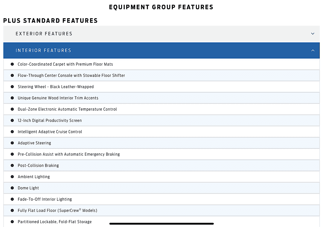Image resolution: width=323 pixels, height=227 pixels.
Task: Click bullet next to Dual-Zone Temperature Control
Action: (x=12, y=109)
